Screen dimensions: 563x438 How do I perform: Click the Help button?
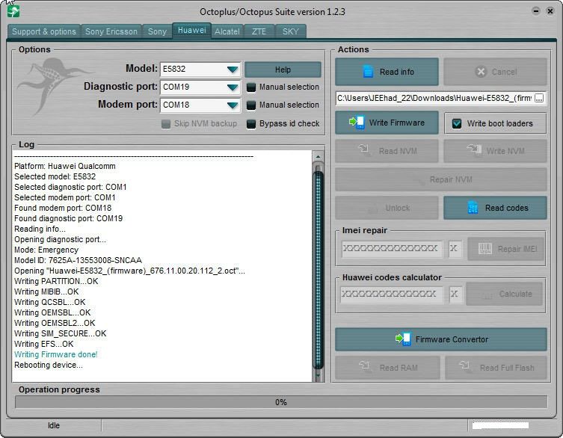(283, 70)
